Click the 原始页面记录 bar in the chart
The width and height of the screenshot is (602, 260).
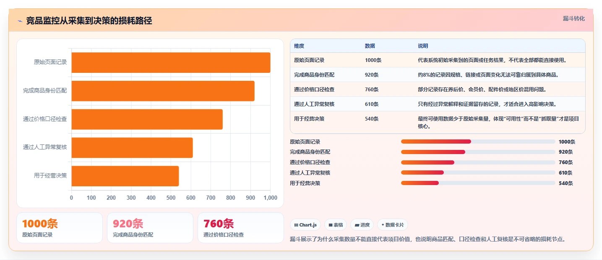[171, 62]
